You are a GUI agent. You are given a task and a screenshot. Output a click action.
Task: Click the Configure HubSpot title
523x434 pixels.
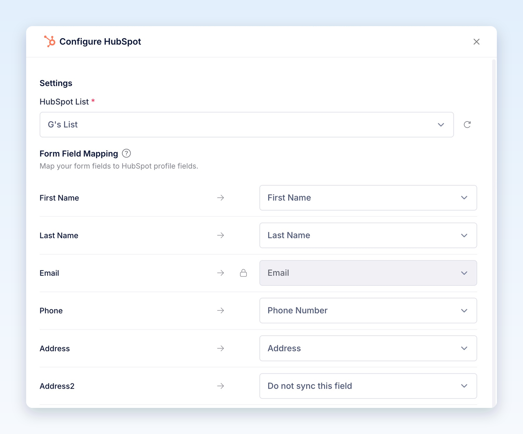click(x=100, y=42)
